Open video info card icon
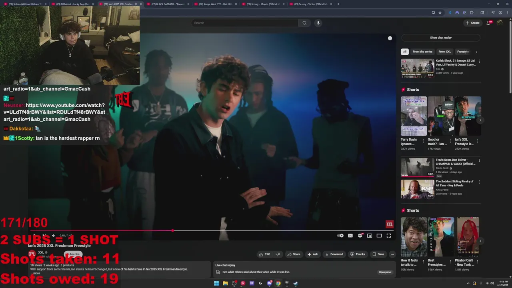 tap(390, 38)
